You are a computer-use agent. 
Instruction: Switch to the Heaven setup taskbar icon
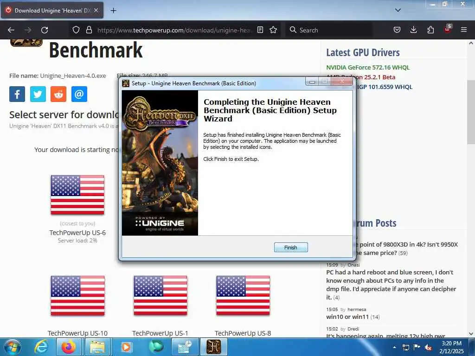[213, 347]
